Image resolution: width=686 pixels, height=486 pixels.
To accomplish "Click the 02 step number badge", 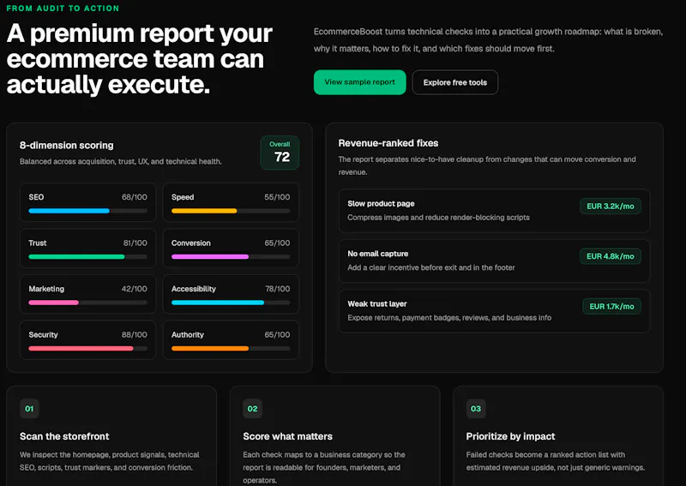I will [252, 409].
